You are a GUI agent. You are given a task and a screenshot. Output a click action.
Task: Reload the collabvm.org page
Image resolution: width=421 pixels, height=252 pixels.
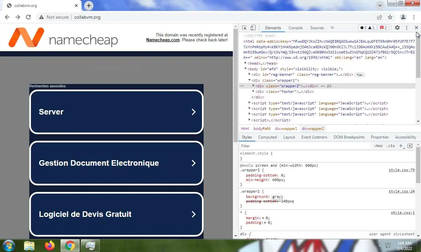[28, 17]
